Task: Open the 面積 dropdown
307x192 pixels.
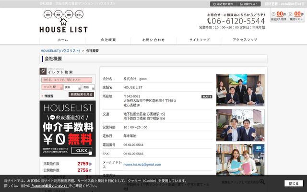Action: point(88,87)
